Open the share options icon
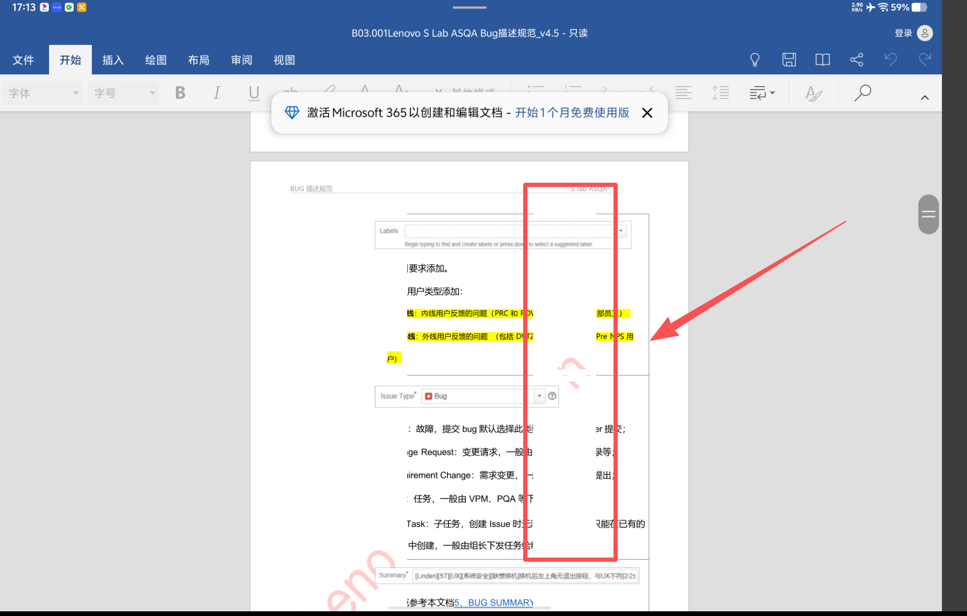This screenshot has height=616, width=967. (857, 60)
